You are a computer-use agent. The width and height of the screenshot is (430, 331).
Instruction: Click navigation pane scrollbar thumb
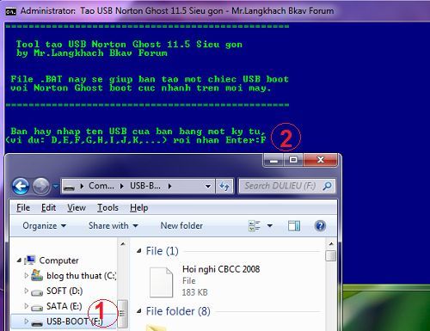[123, 314]
